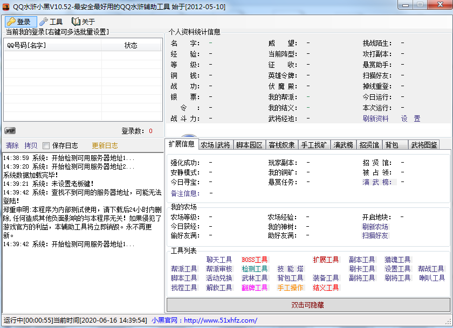
Task: Open 猎魂工具
Action: pos(397,260)
